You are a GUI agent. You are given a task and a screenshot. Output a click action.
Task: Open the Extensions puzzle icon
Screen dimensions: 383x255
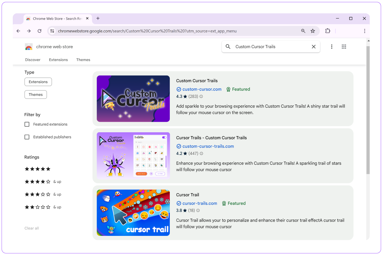pos(327,31)
